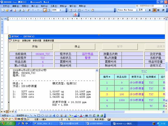Insert WordArt from drawing toolbar
Image resolution: width=168 pixels, height=126 pixels.
point(54,115)
